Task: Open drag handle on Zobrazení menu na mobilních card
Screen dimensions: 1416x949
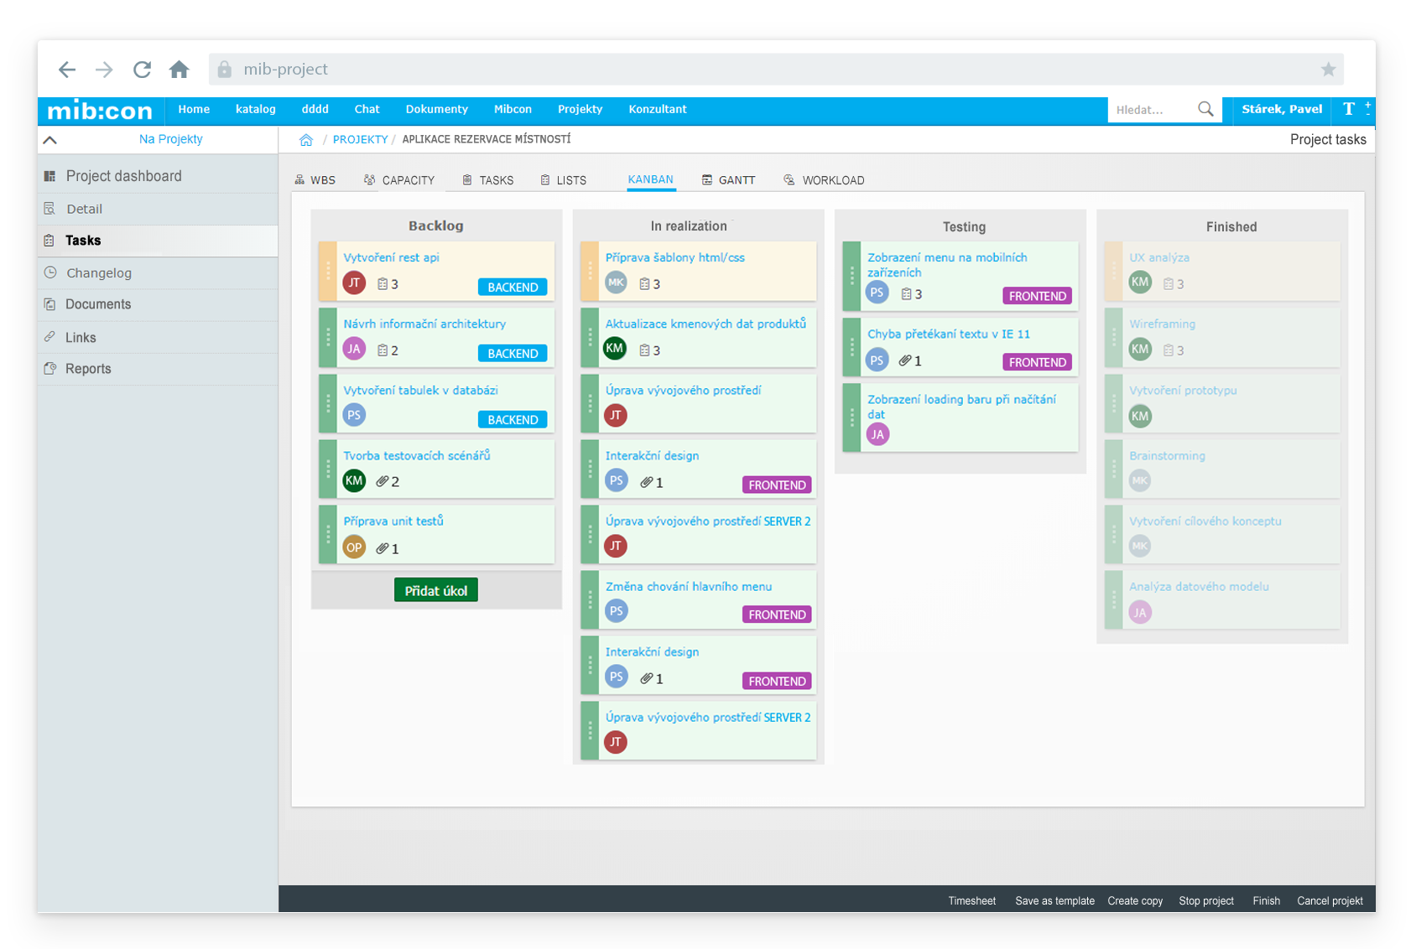Action: [x=851, y=276]
